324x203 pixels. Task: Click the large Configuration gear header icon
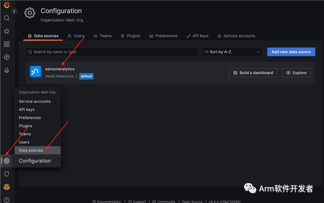click(x=30, y=13)
